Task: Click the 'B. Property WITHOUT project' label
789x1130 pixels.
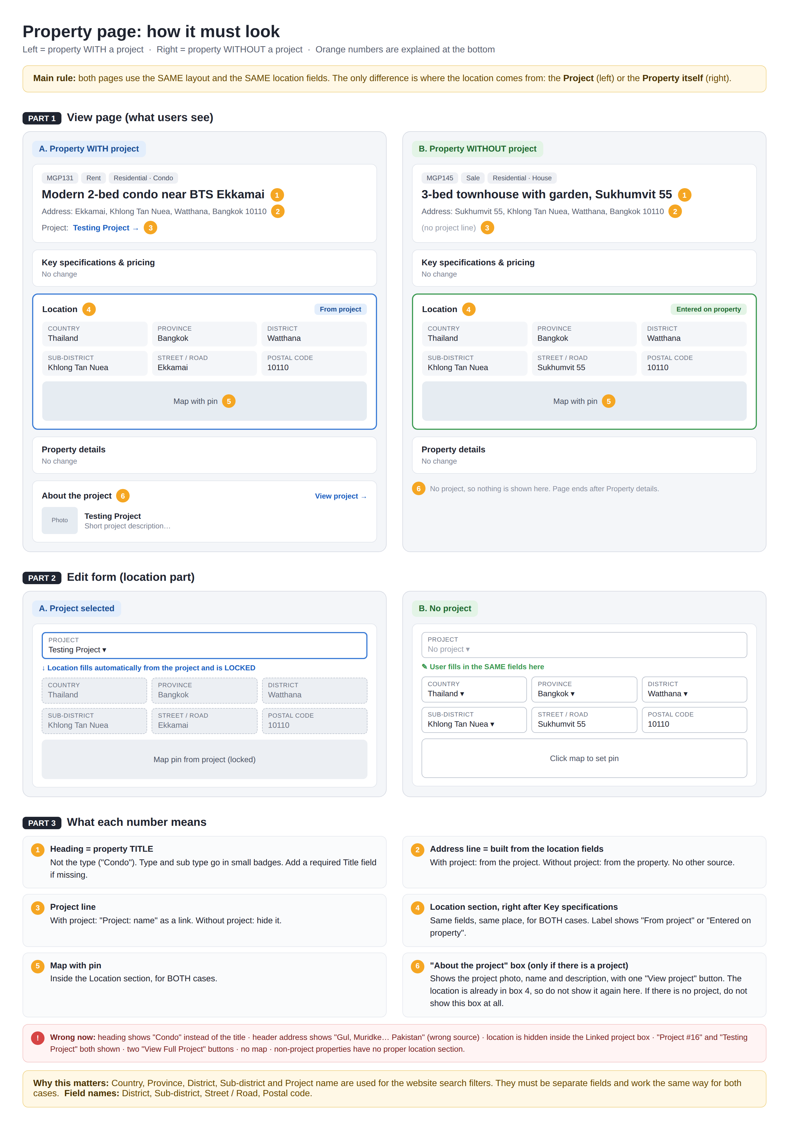Action: (477, 149)
